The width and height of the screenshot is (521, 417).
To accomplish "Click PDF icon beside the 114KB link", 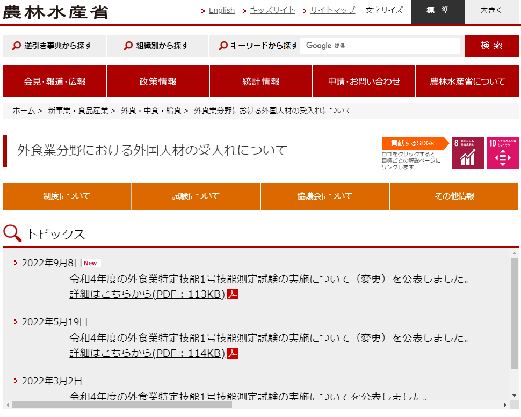I will pyautogui.click(x=233, y=353).
